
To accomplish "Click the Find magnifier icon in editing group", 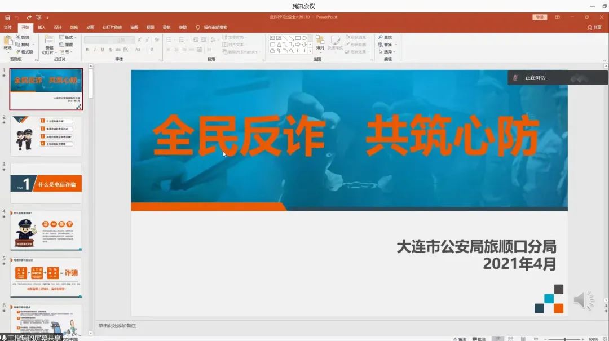I will [381, 37].
